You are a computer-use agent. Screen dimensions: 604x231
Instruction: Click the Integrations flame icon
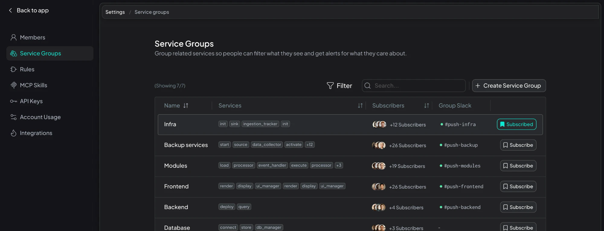[13, 133]
